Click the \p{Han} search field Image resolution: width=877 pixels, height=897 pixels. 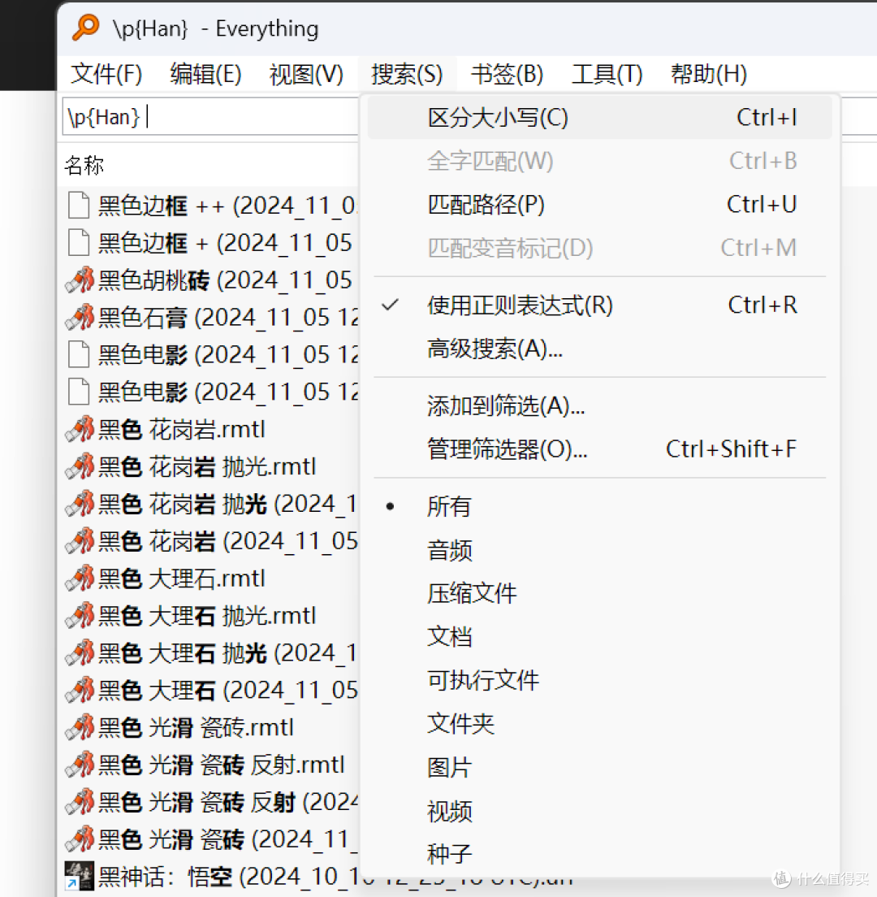[210, 117]
